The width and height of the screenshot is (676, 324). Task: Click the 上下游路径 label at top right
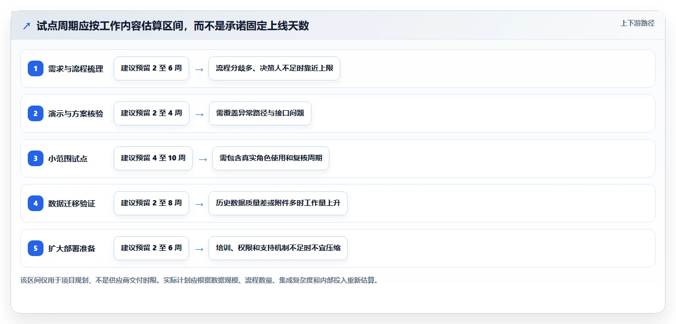click(x=637, y=23)
